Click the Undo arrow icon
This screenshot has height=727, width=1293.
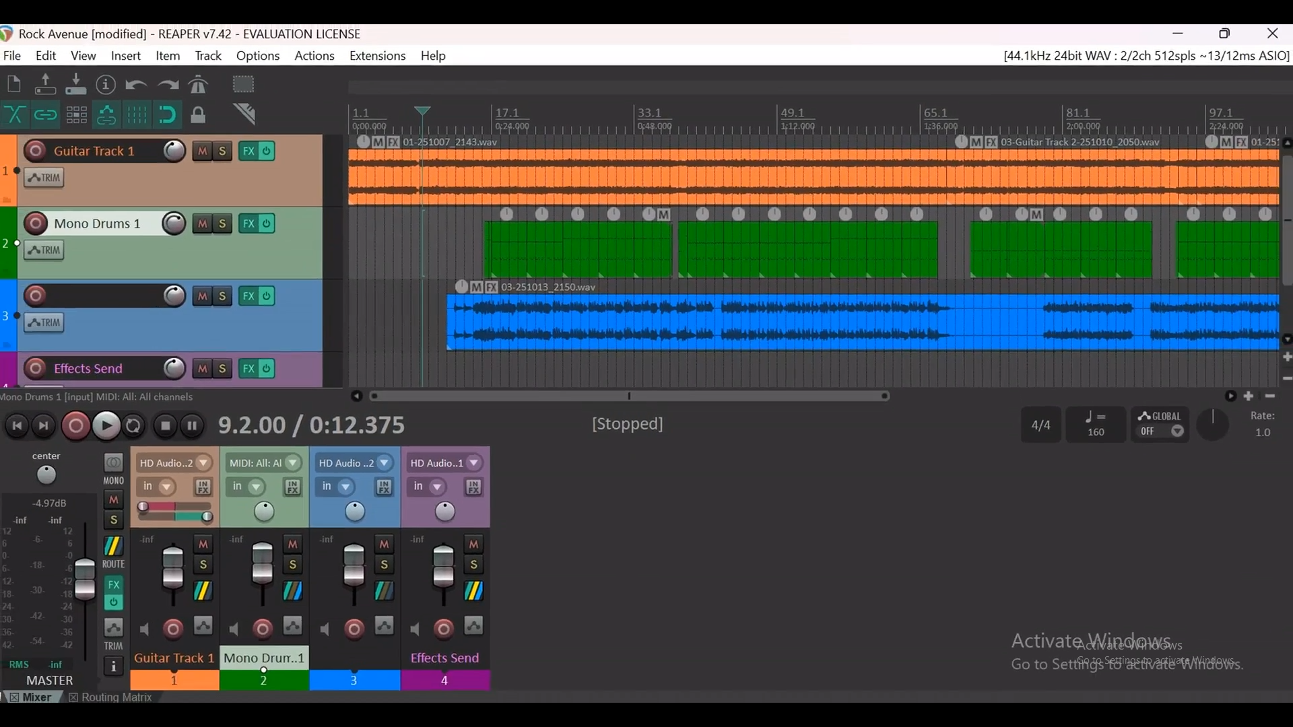(136, 85)
